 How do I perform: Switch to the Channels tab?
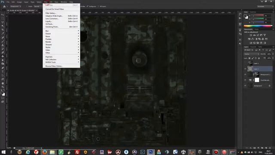(253, 47)
